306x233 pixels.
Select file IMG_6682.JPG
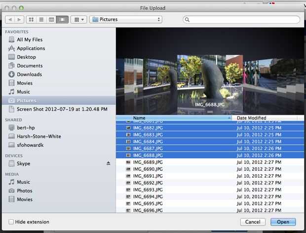[210, 128]
